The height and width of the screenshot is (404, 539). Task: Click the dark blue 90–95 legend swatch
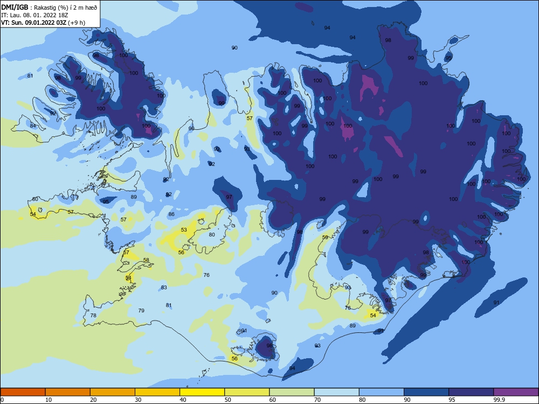[426, 392]
